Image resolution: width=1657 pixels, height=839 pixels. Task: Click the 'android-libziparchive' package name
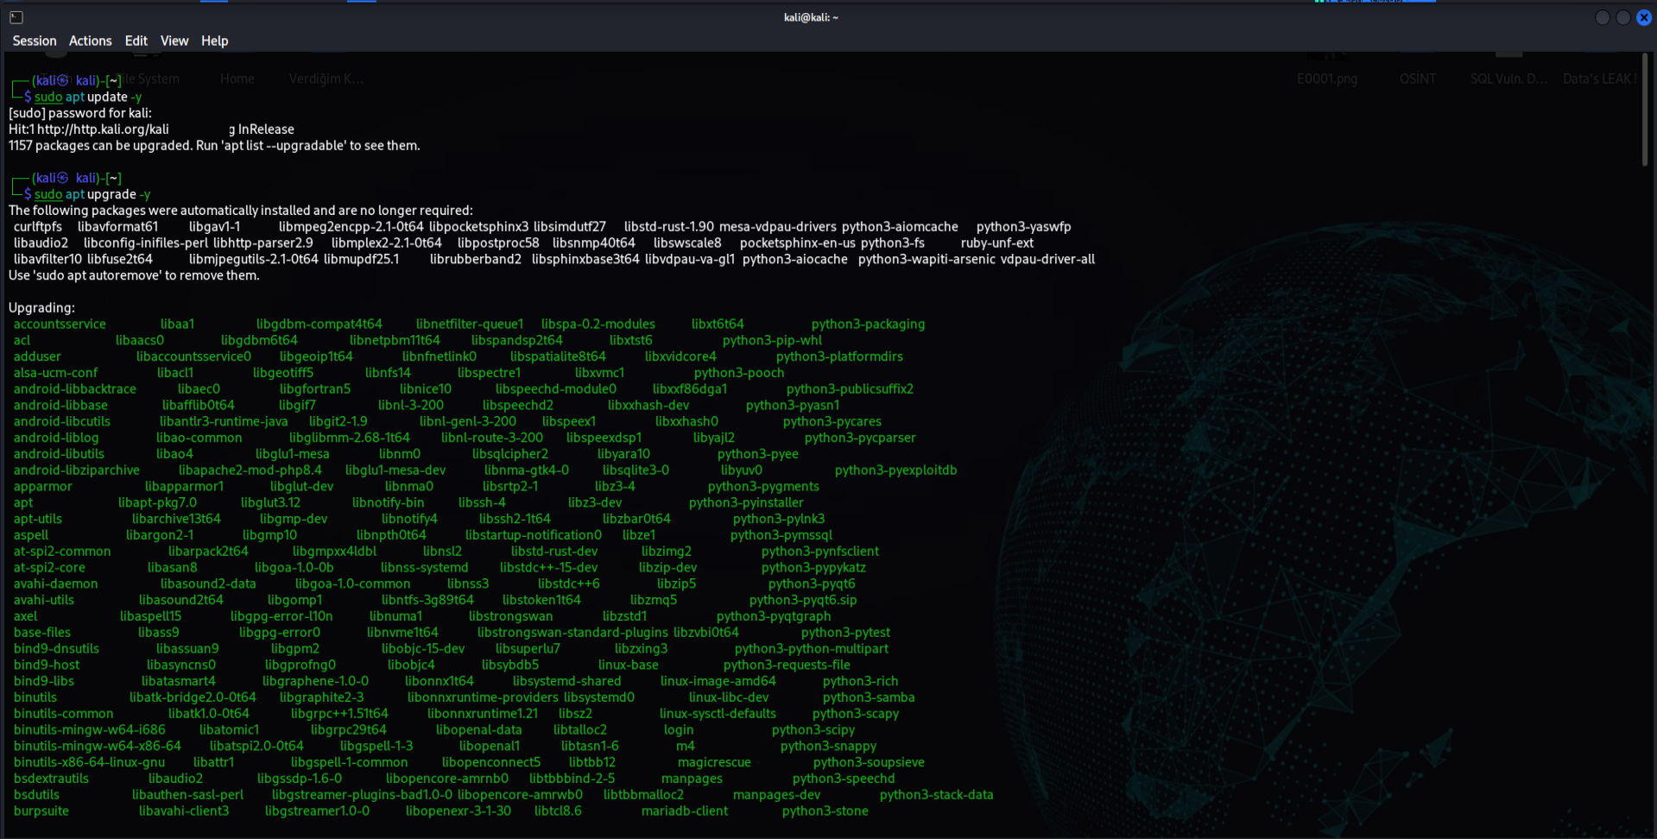pyautogui.click(x=77, y=470)
